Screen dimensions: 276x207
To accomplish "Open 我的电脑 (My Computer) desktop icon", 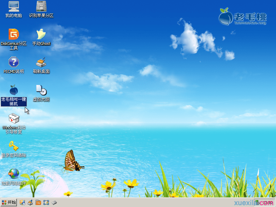I will point(14,7).
